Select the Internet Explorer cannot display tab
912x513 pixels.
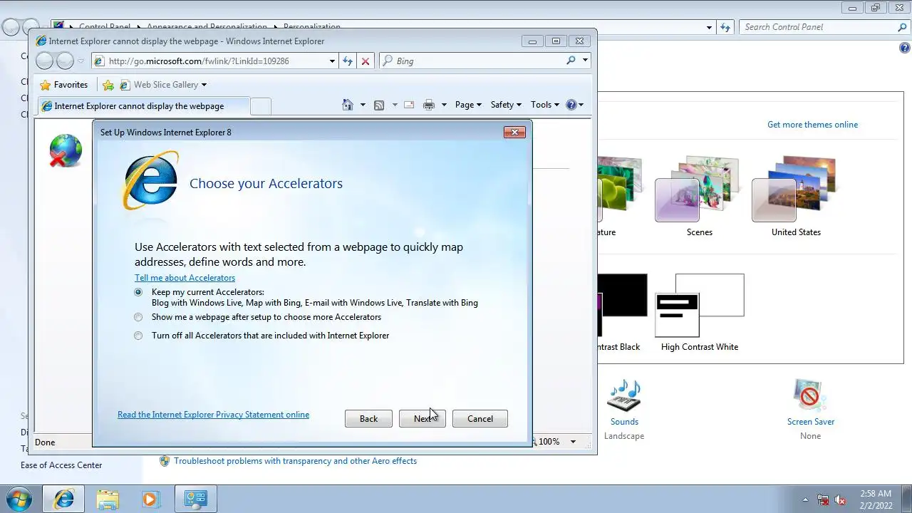pos(142,106)
